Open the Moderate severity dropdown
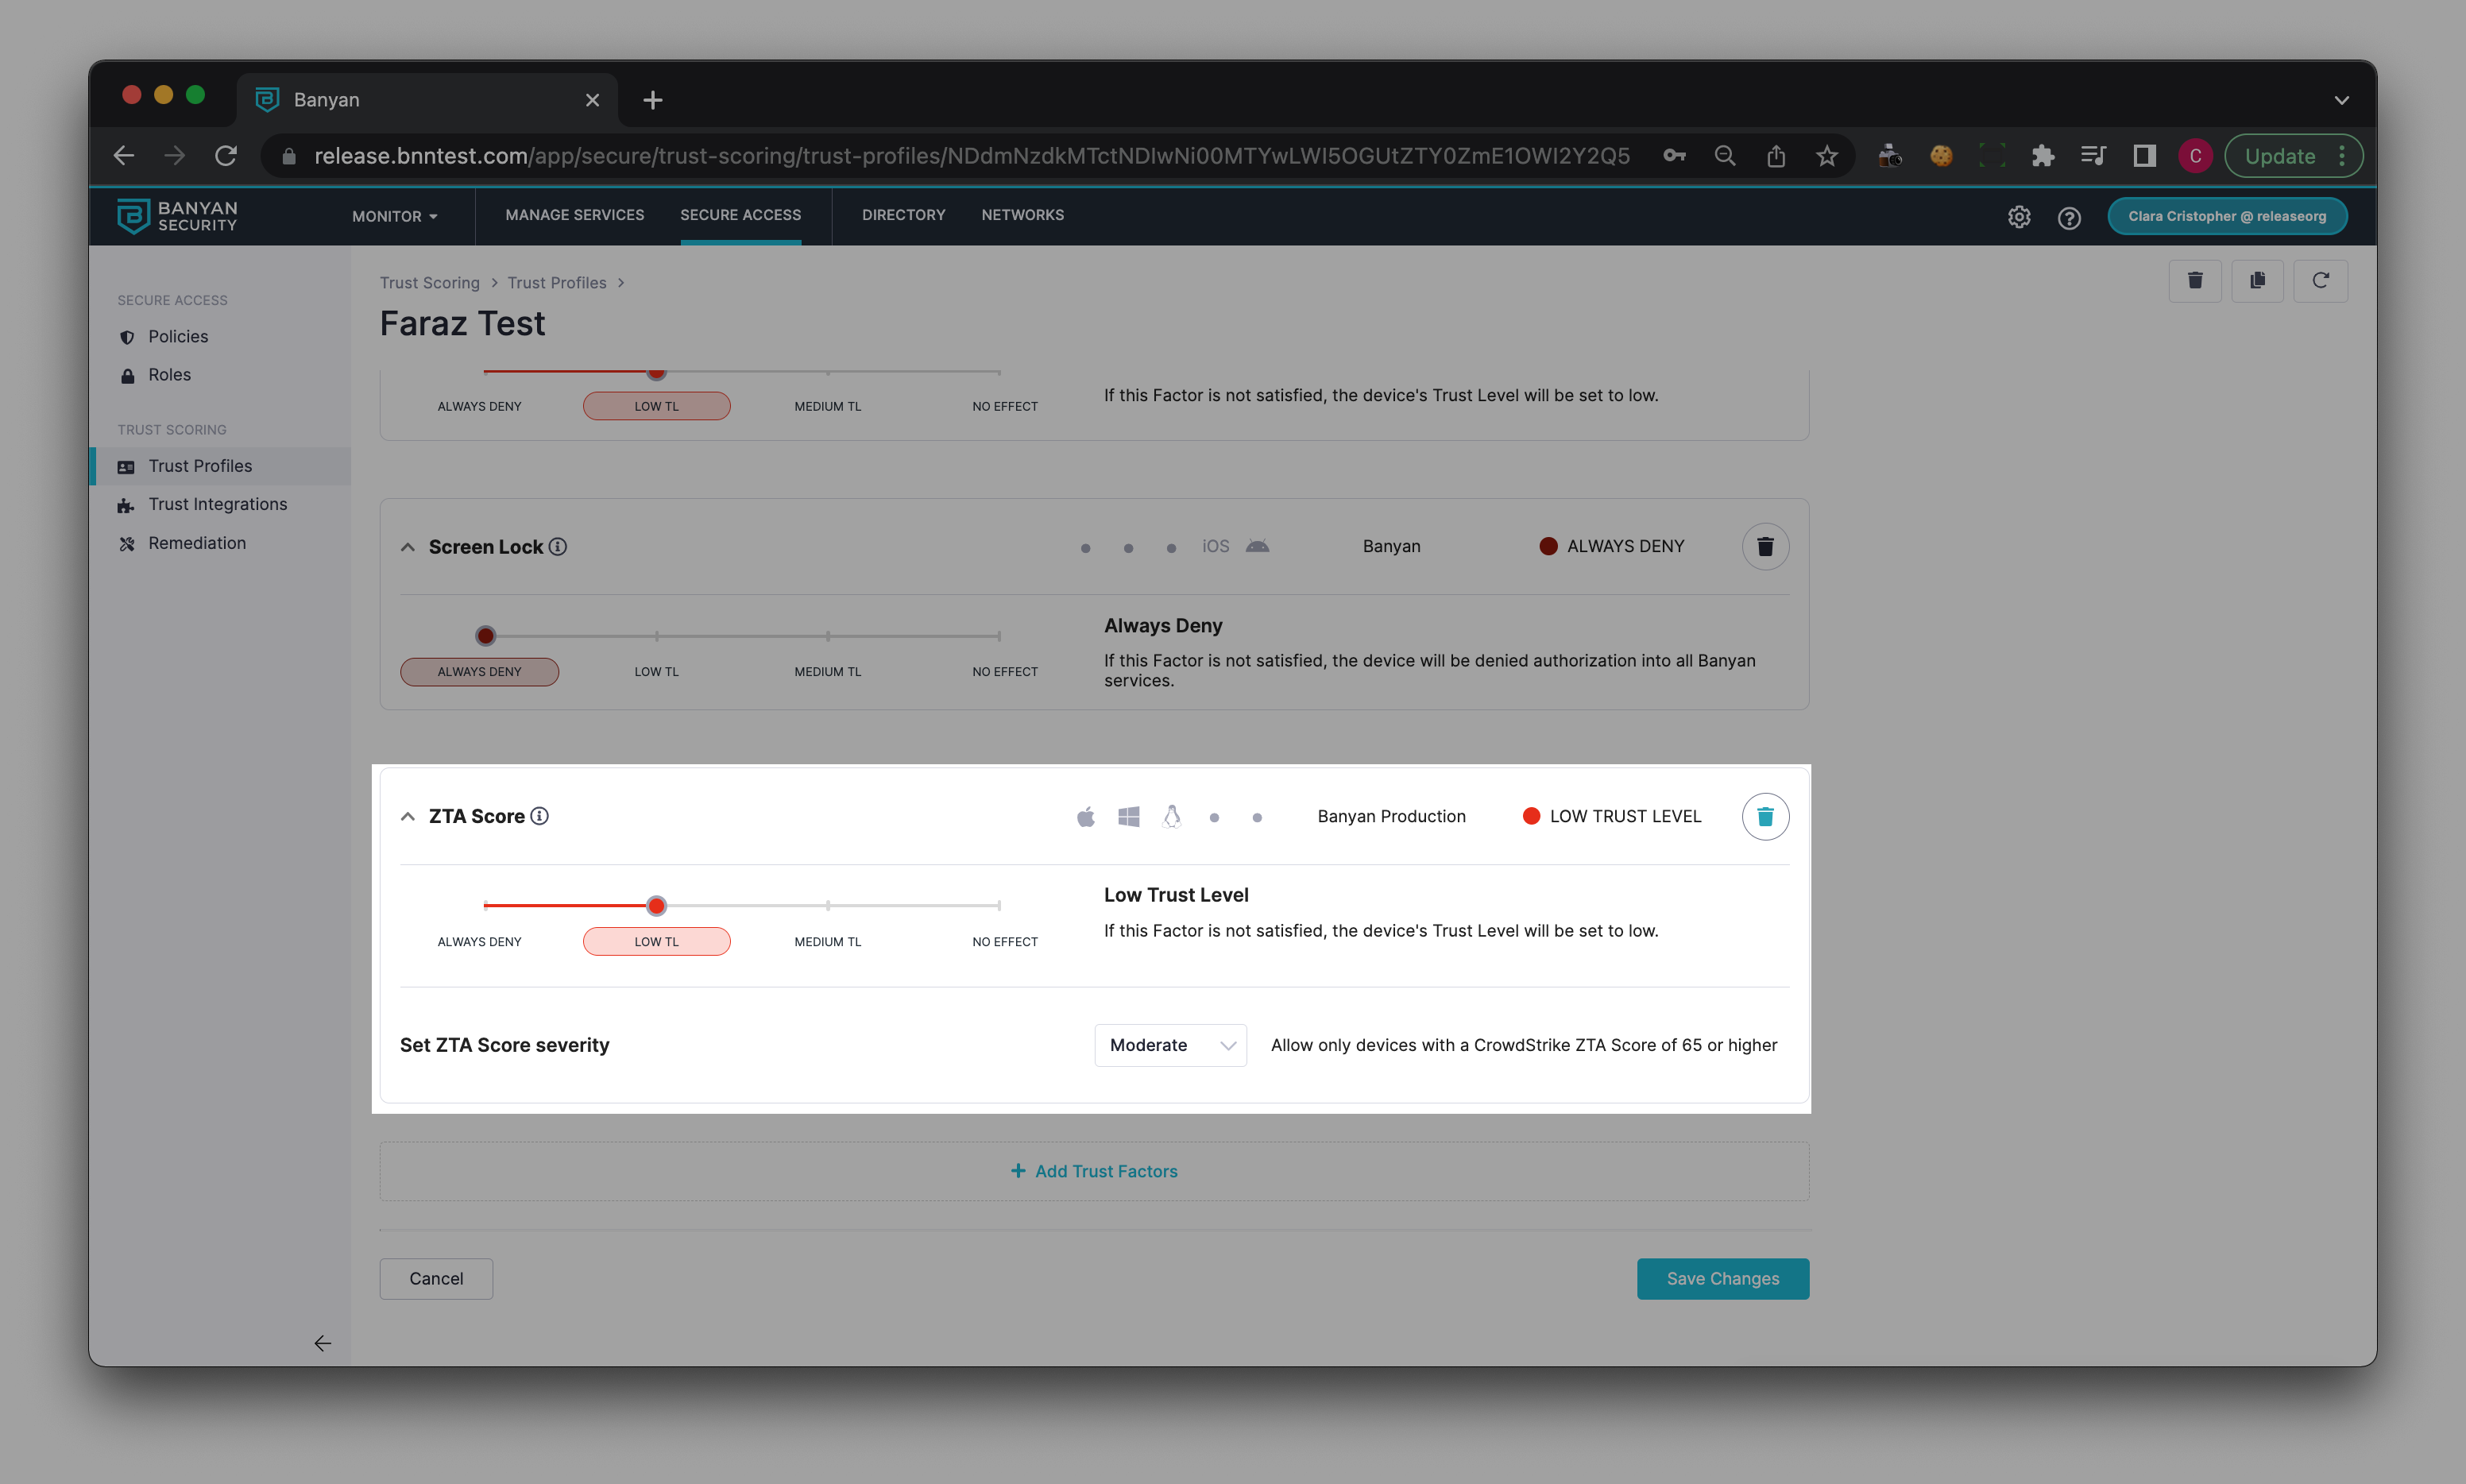The height and width of the screenshot is (1484, 2466). (x=1169, y=1045)
